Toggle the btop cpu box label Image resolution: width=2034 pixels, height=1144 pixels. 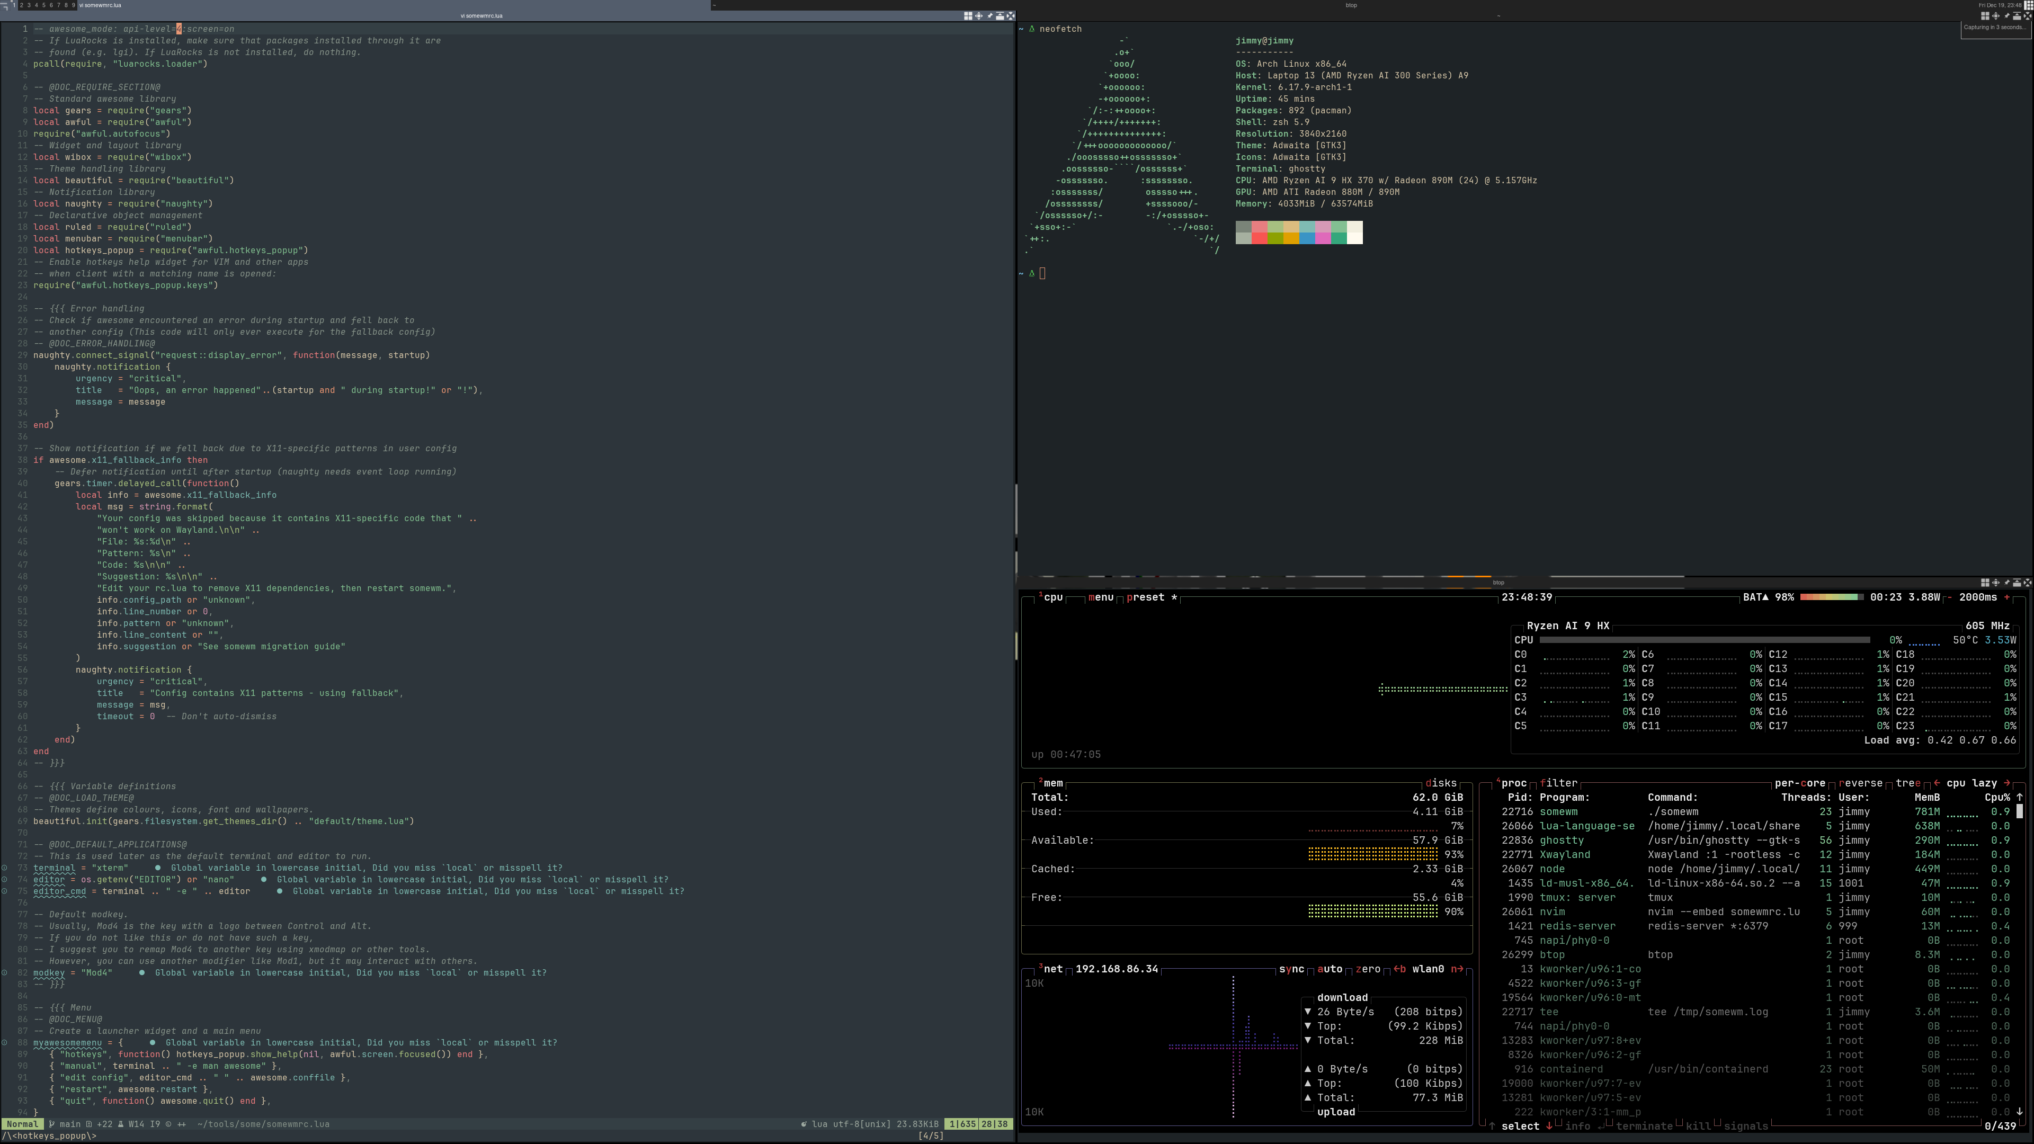1050,597
